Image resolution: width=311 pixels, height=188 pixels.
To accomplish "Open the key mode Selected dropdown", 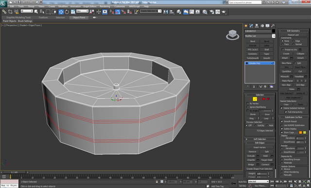I will click(x=258, y=181).
